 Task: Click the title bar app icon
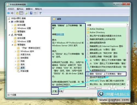(8, 5)
